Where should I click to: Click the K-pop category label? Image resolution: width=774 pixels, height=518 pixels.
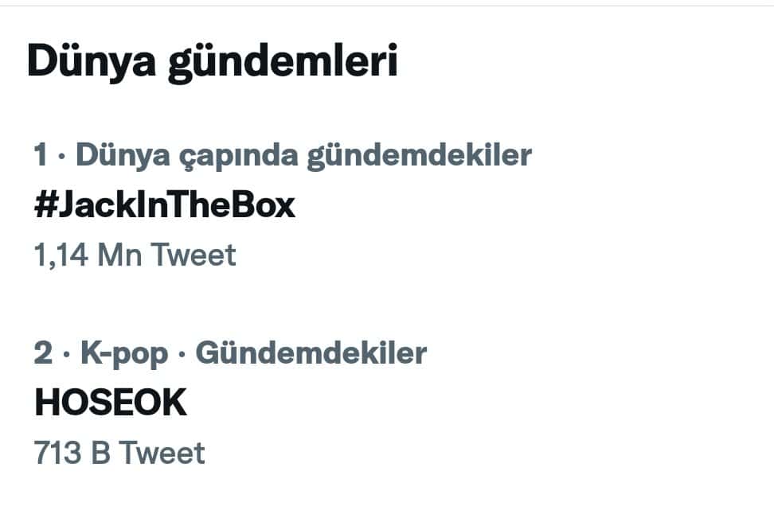click(124, 353)
